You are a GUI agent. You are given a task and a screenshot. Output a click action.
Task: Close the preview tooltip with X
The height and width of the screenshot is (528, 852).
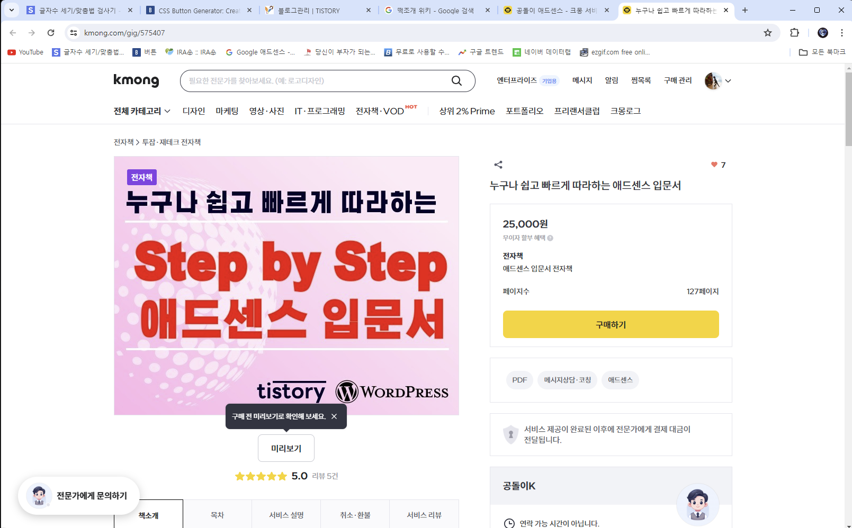point(334,416)
